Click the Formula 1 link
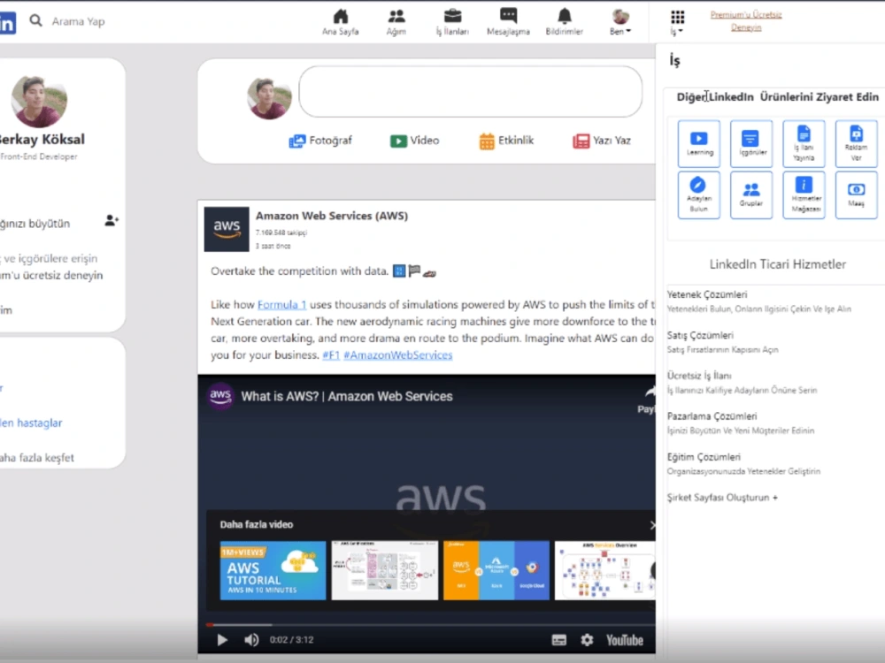 click(x=281, y=304)
